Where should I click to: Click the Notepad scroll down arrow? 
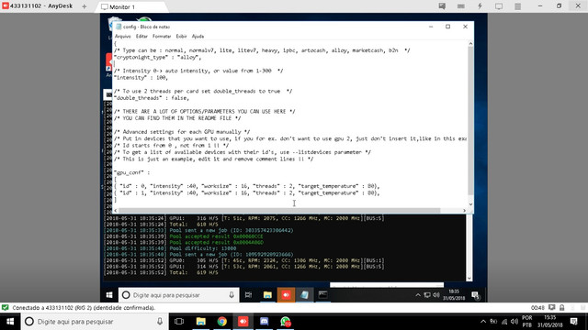tap(470, 204)
